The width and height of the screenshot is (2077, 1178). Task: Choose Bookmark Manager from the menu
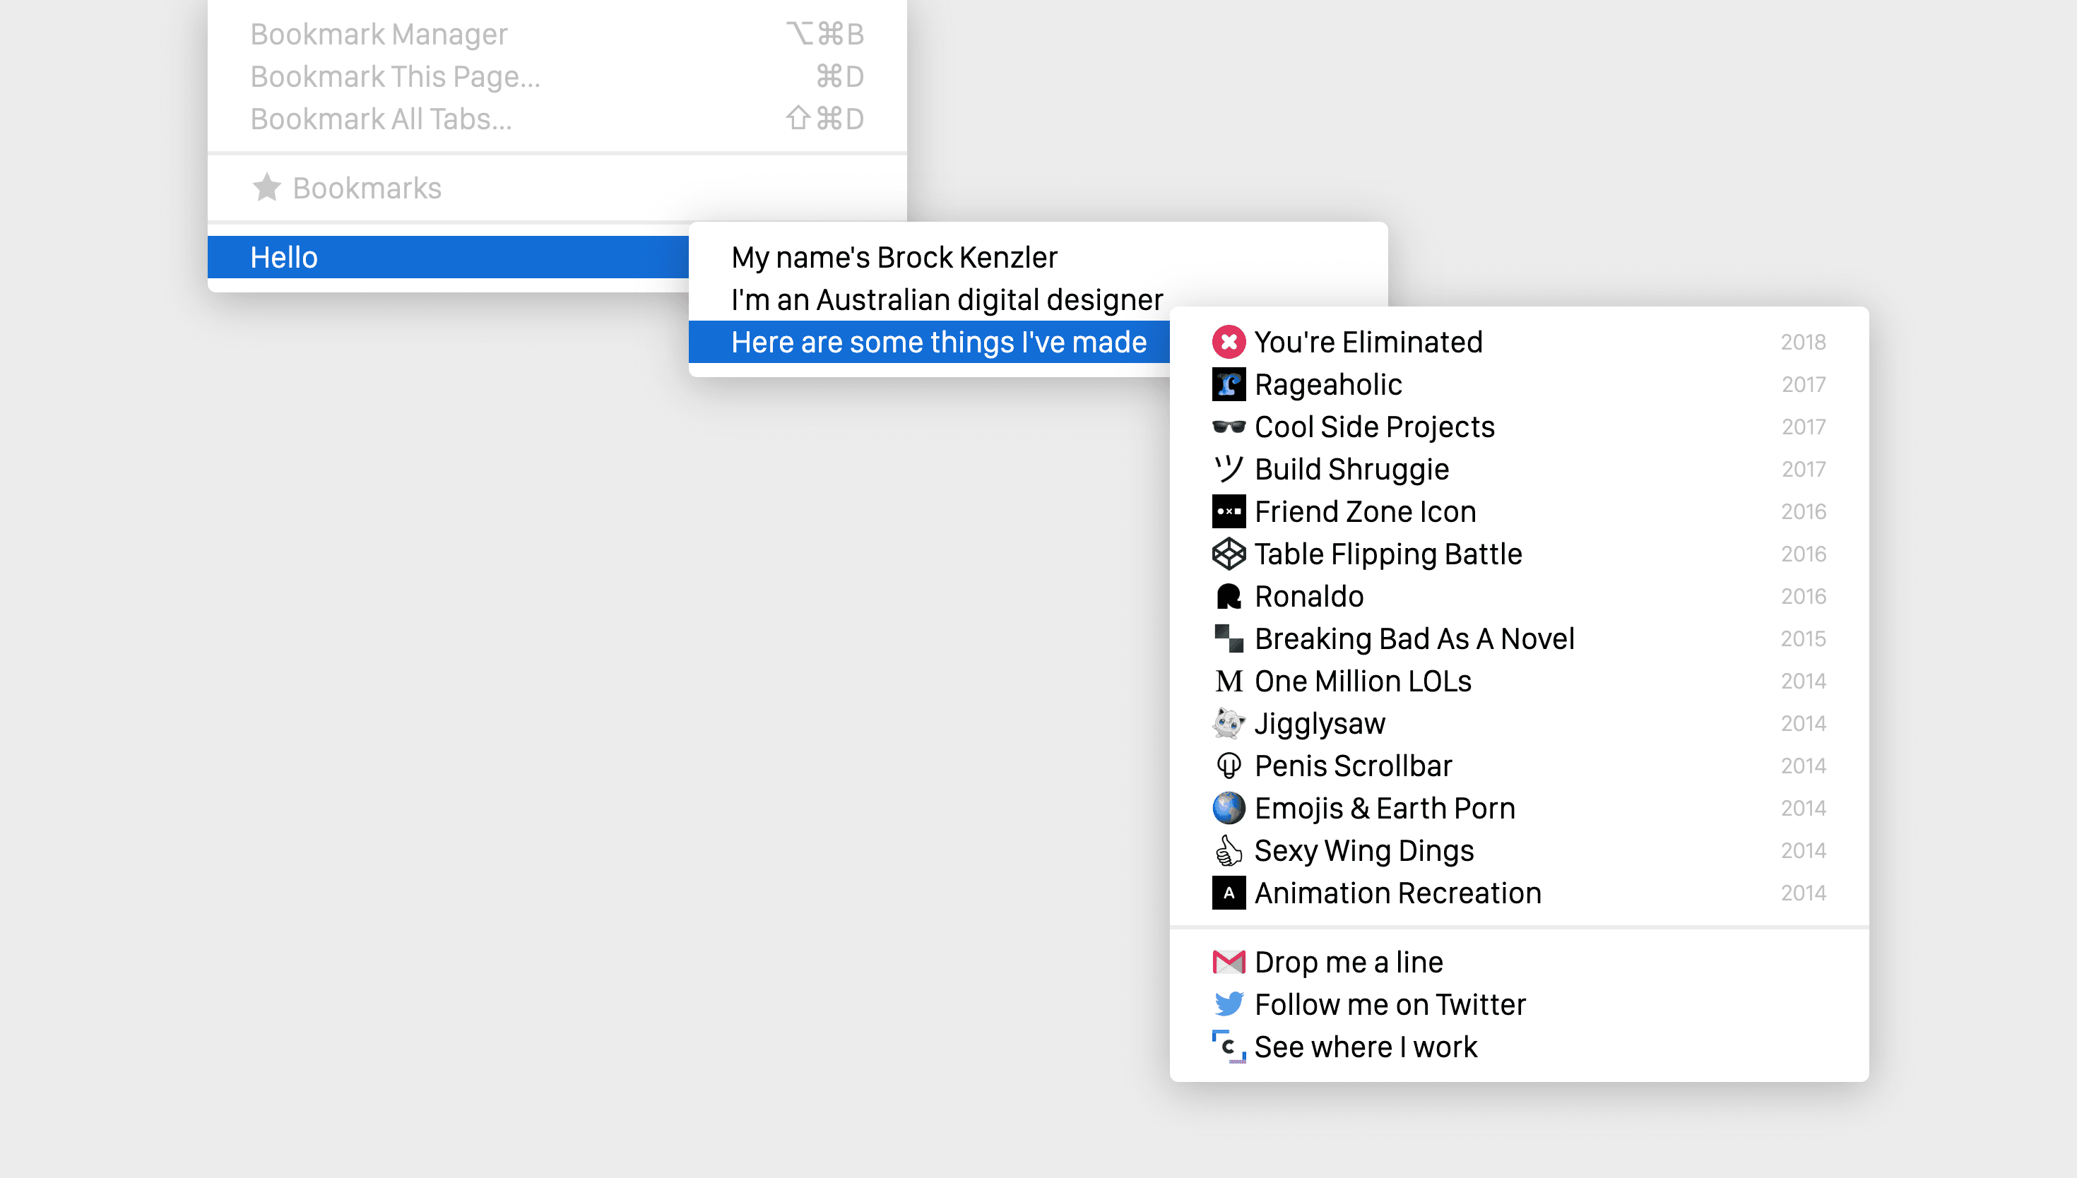(379, 34)
